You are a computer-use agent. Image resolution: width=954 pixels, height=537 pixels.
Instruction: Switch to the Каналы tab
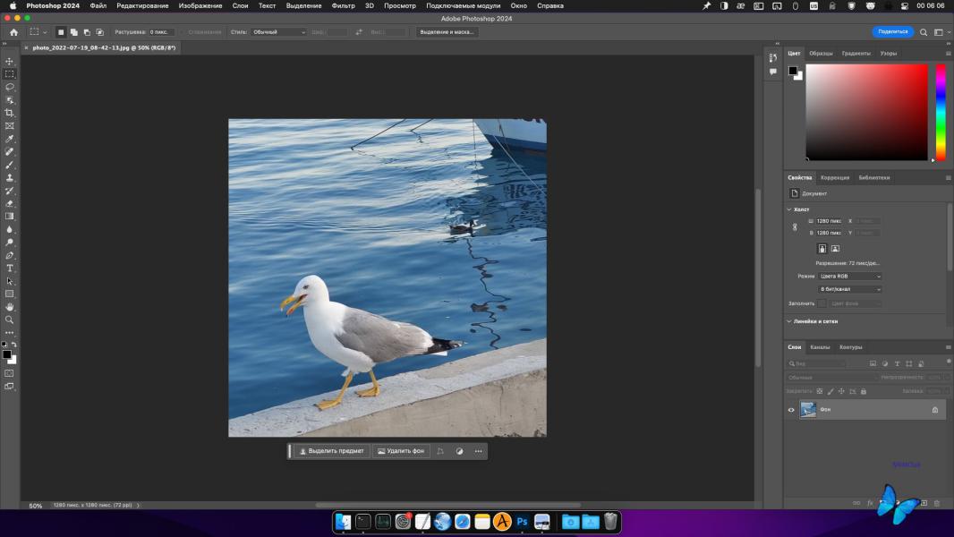point(820,347)
